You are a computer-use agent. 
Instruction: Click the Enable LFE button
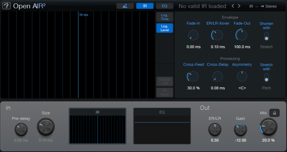tap(165, 81)
